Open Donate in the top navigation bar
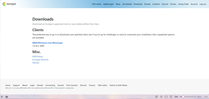 coord(147,4)
